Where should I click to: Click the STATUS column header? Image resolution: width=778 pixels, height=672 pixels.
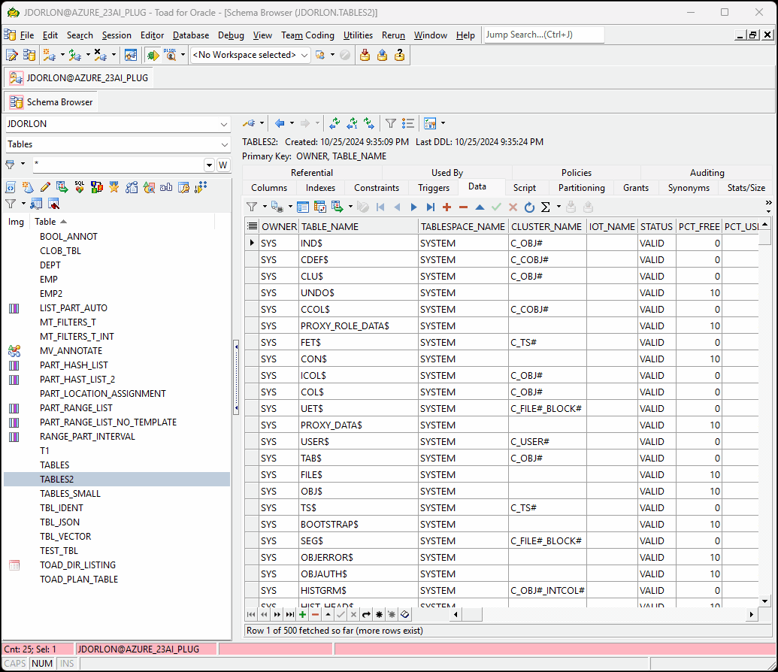[656, 227]
